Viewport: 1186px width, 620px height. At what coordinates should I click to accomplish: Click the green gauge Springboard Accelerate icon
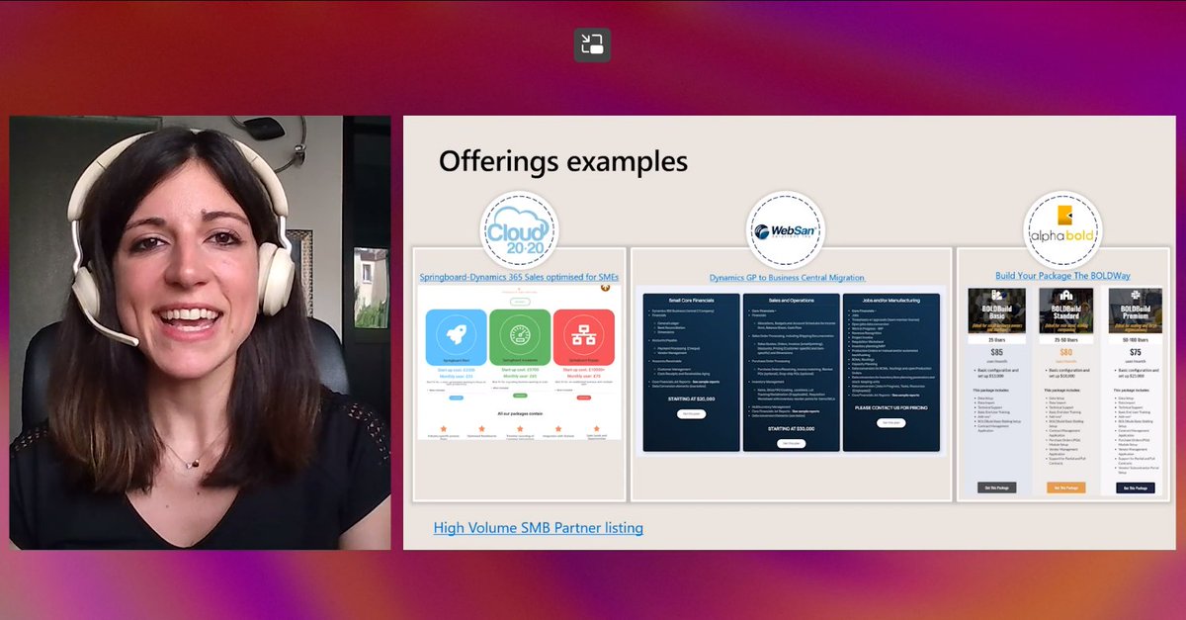click(520, 337)
